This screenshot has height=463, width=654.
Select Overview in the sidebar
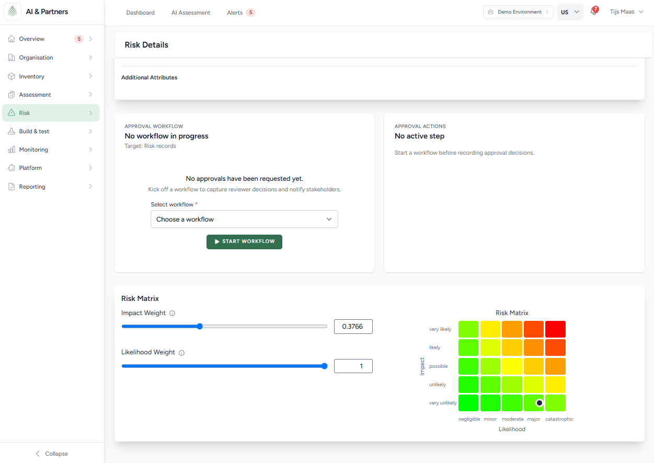coord(51,39)
